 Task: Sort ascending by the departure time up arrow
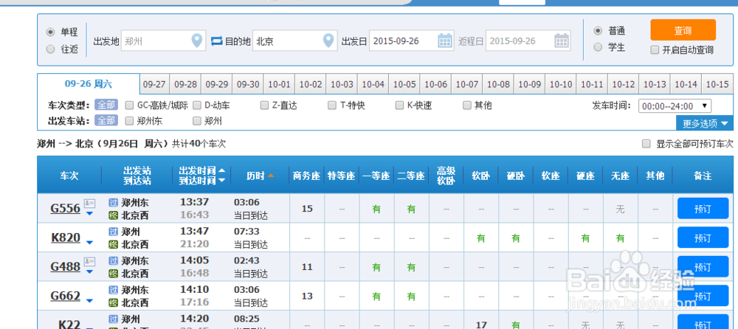(x=221, y=171)
